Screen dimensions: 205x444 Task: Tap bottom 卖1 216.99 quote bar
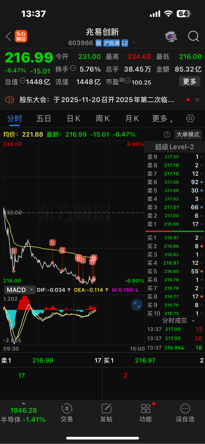51,361
